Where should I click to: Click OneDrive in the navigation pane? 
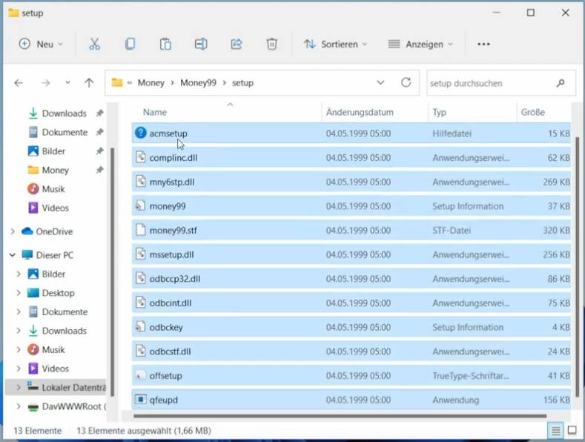click(x=54, y=231)
